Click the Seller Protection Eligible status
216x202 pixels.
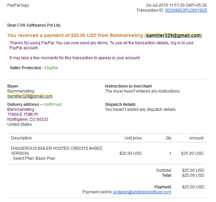pyautogui.click(x=51, y=68)
